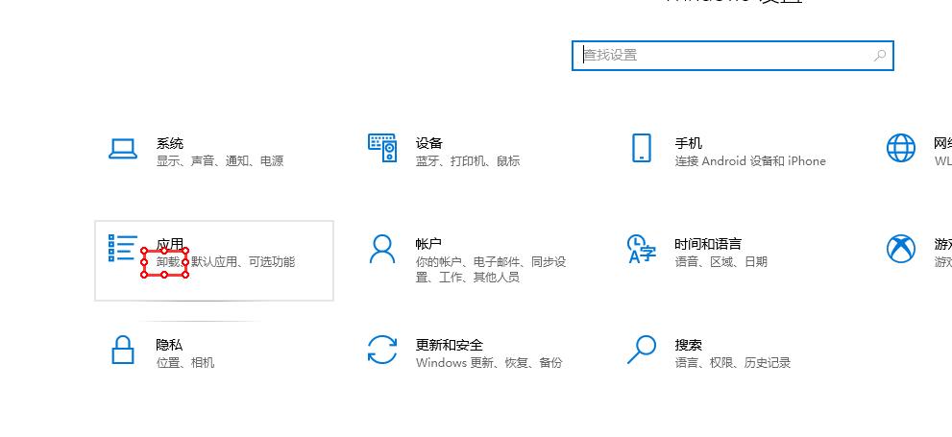Open the Network globe icon
The height and width of the screenshot is (437, 952).
pyautogui.click(x=901, y=148)
